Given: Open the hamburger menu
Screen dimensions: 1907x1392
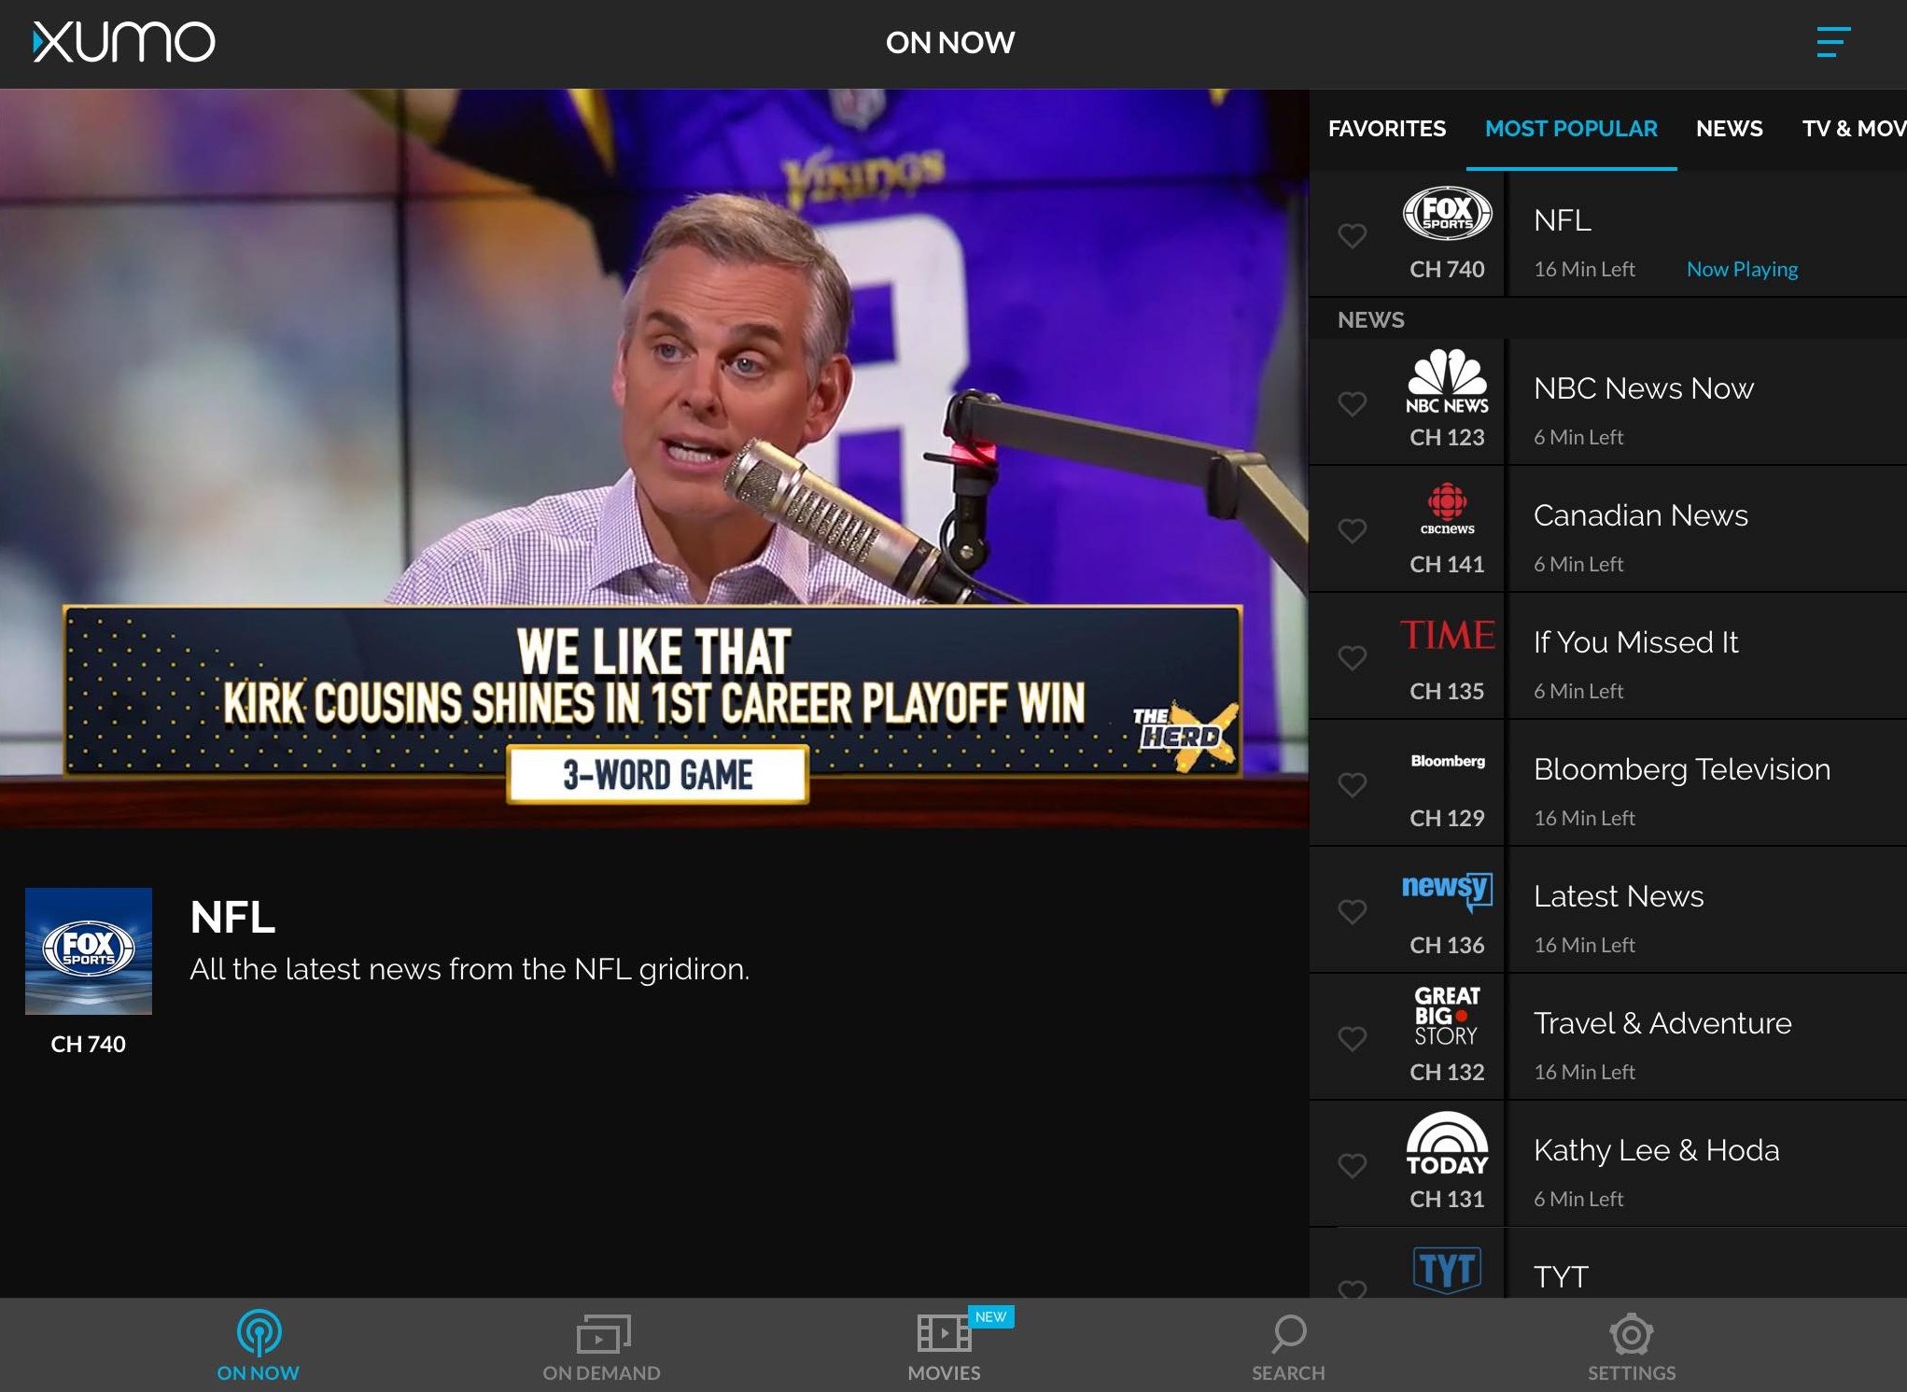Looking at the screenshot, I should tap(1833, 42).
